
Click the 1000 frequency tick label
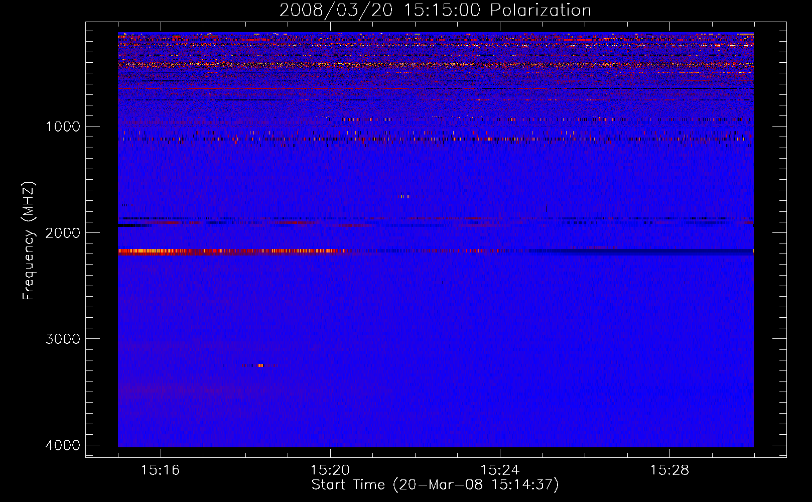[63, 127]
